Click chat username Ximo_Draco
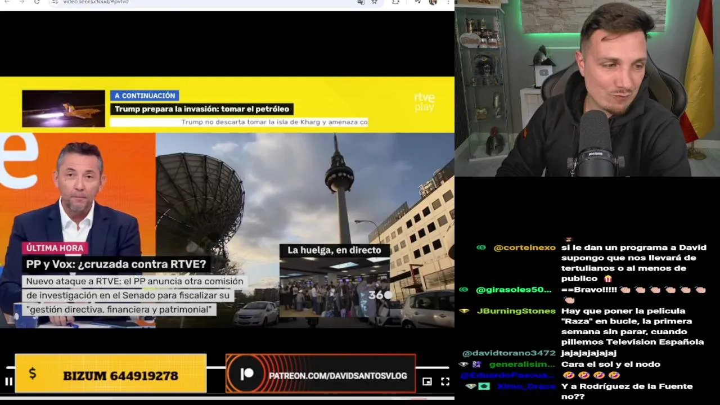 pyautogui.click(x=525, y=386)
